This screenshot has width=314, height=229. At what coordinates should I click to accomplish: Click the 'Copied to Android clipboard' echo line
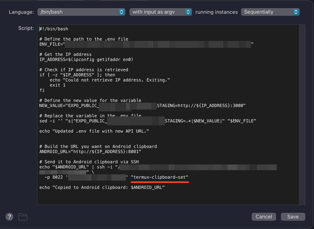(x=102, y=187)
